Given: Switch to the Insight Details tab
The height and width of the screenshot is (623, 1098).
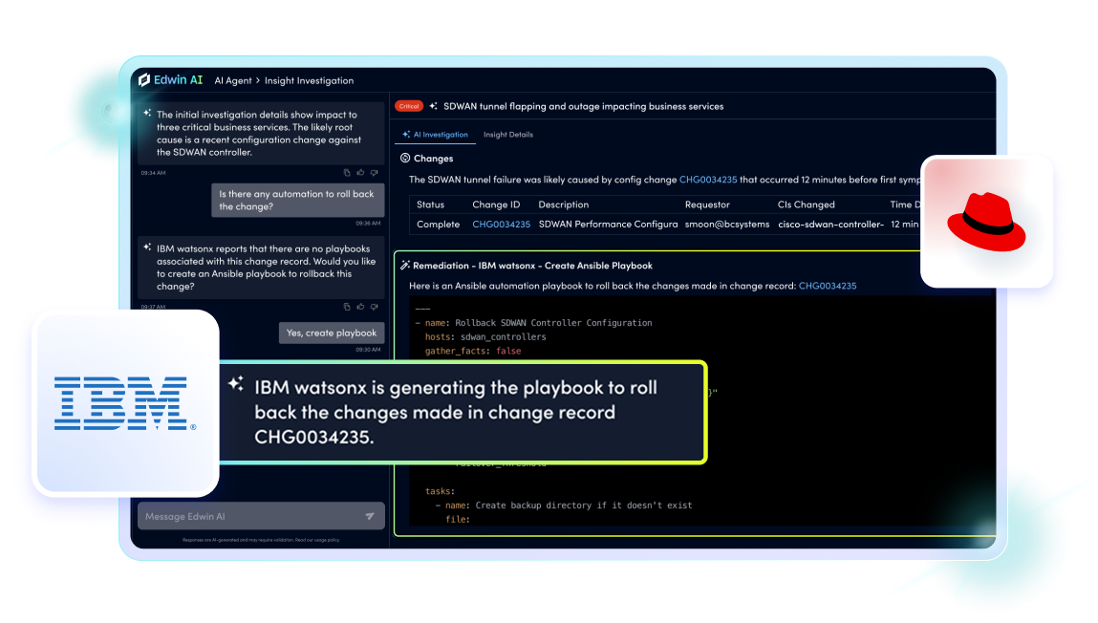Looking at the screenshot, I should click(x=507, y=135).
